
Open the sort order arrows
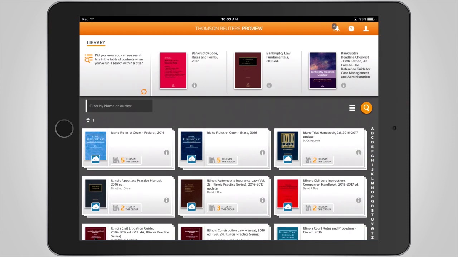coord(88,120)
